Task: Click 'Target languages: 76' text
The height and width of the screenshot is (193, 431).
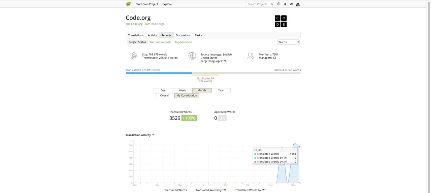Action: point(213,61)
